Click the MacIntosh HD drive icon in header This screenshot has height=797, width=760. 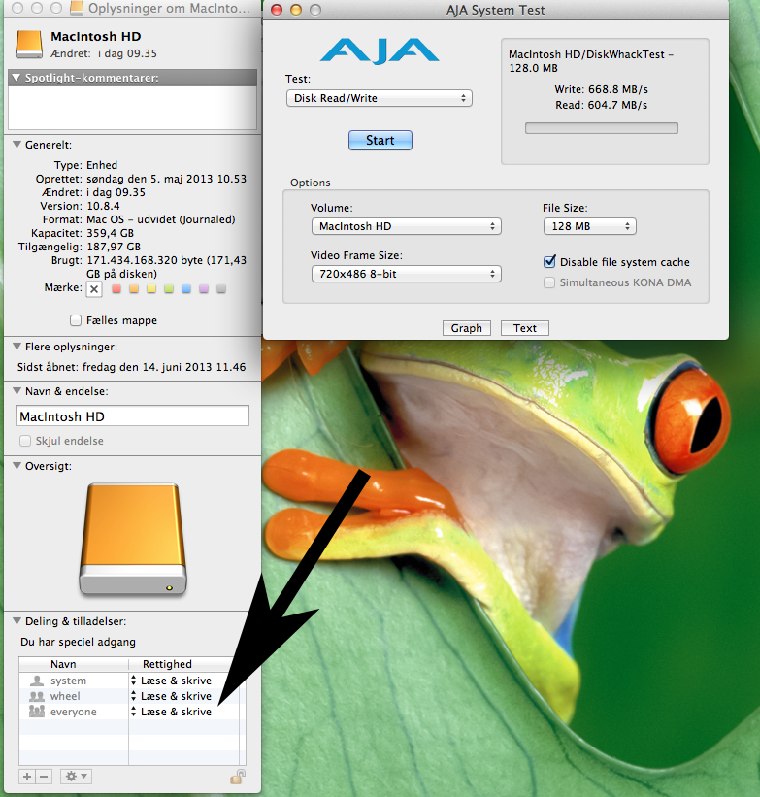(x=29, y=45)
